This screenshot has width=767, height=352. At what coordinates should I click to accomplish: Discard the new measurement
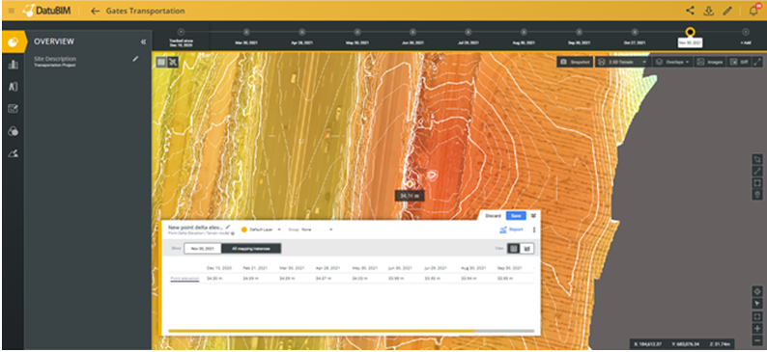pos(493,216)
